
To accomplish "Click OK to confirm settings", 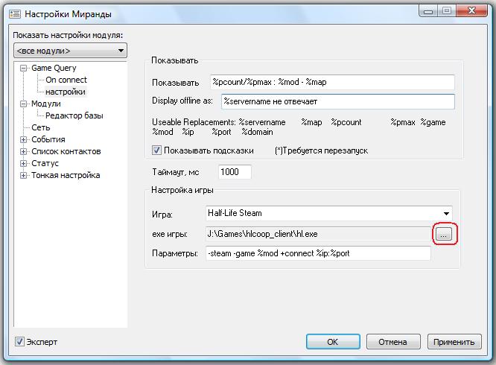I will [333, 342].
